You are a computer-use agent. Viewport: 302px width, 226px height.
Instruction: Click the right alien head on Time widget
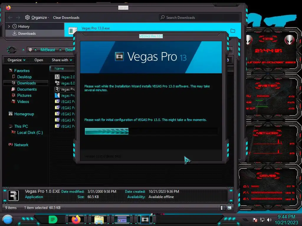coord(290,40)
